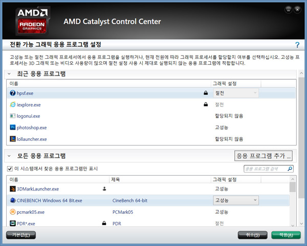The width and height of the screenshot is (307, 246).
Task: Select the pcmark05.exe entry
Action: 31,212
